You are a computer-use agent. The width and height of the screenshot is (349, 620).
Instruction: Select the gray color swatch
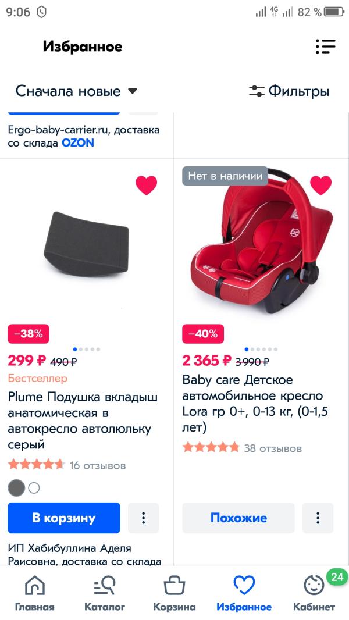tap(16, 488)
